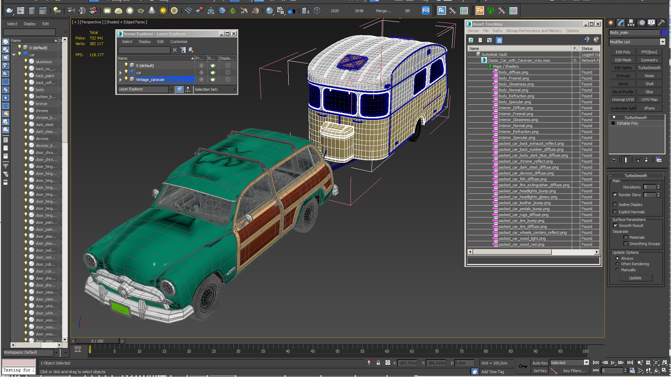The height and width of the screenshot is (377, 671).
Task: Select Manually update radio button
Action: point(617,270)
